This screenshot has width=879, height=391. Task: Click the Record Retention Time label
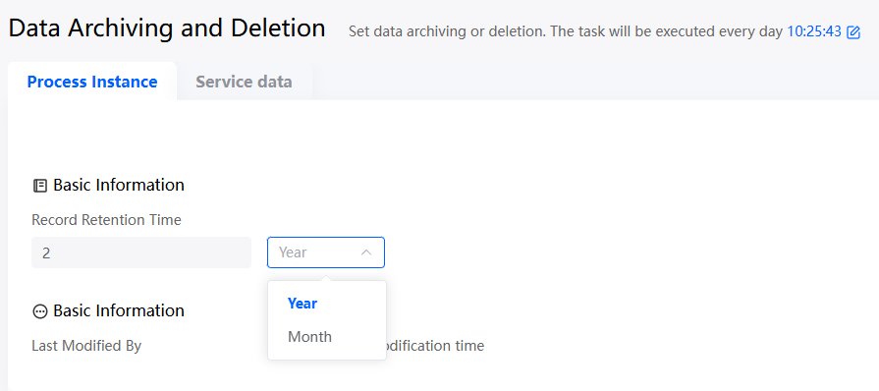coord(106,220)
